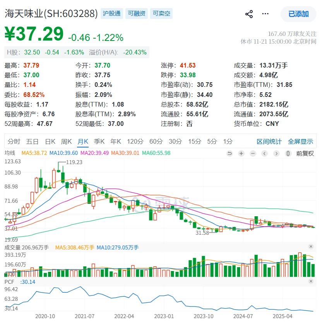This screenshot has width=320, height=322.
Task: Click the 可卖空 tag
Action: click(161, 14)
